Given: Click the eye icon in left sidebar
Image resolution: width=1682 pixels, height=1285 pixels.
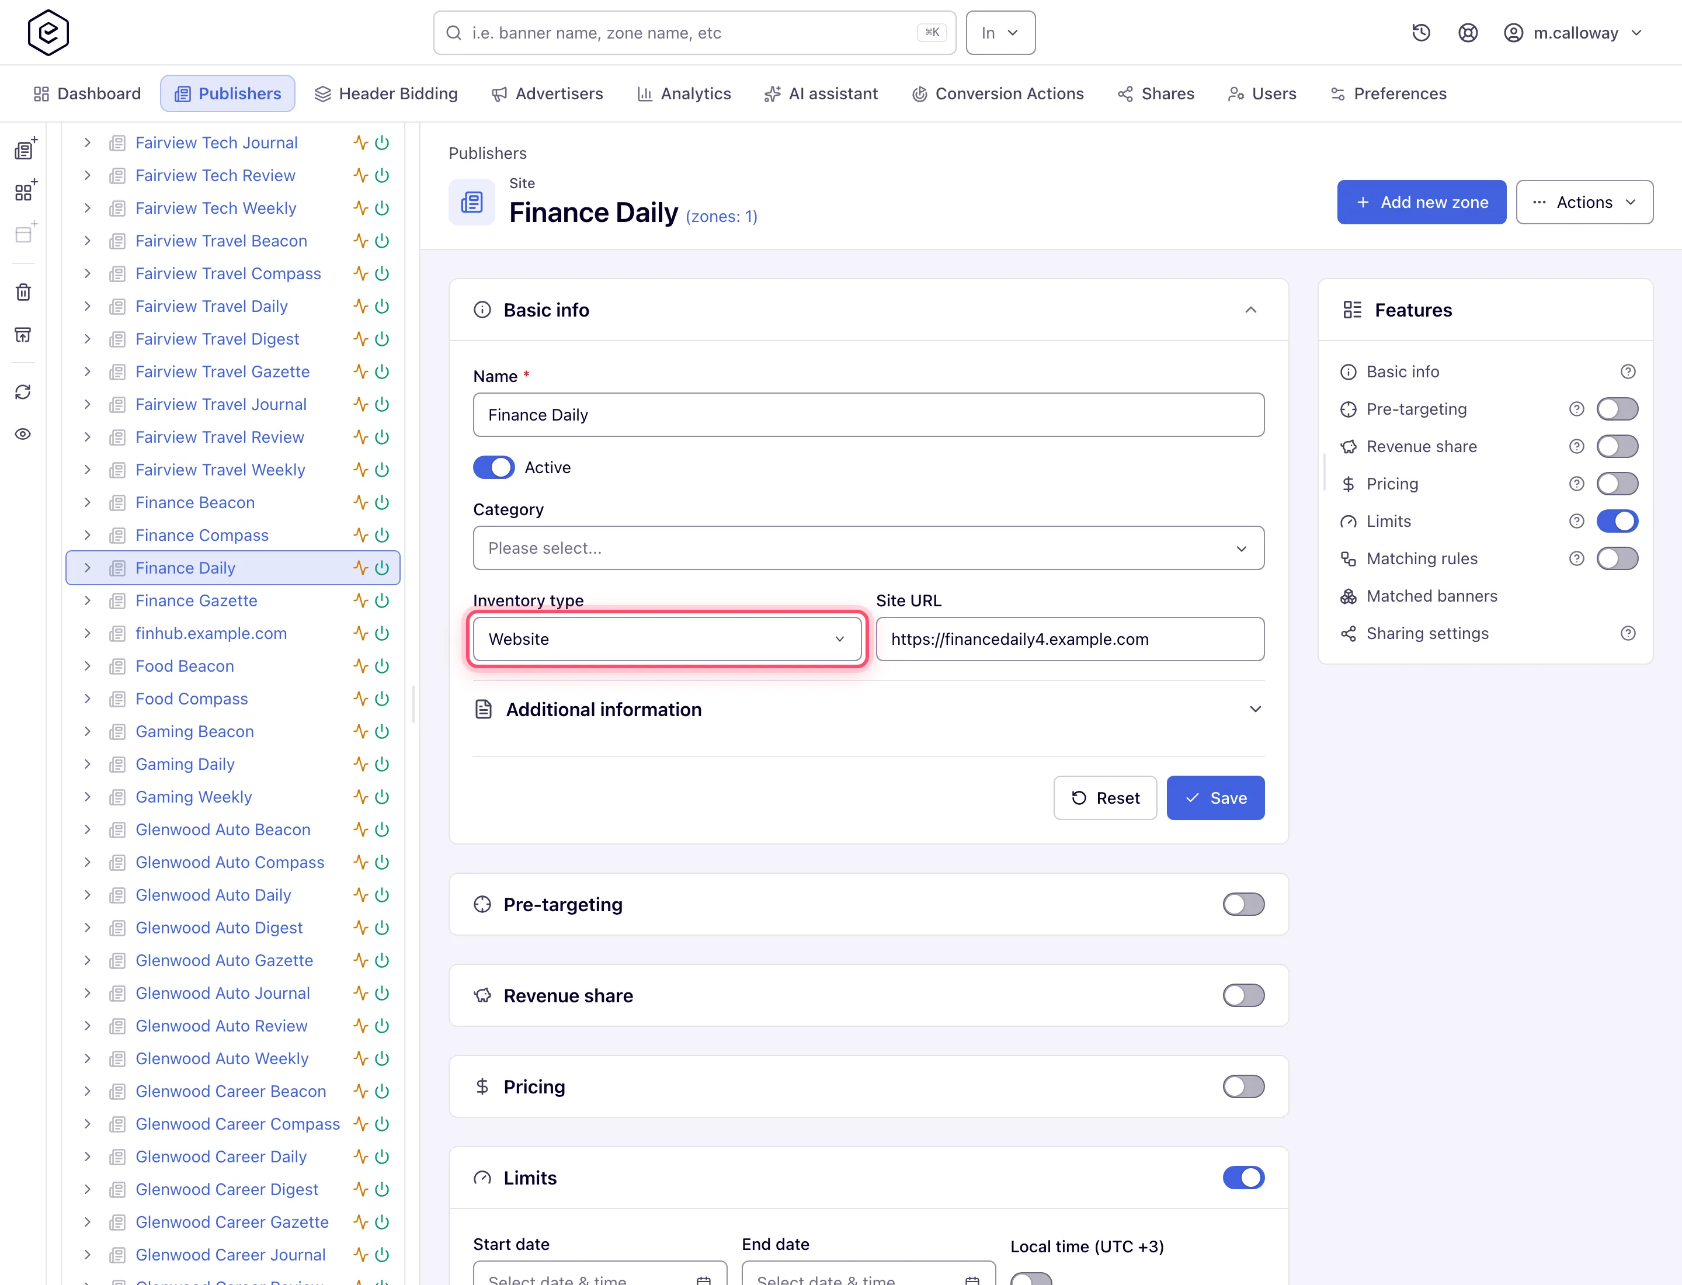Looking at the screenshot, I should click(24, 433).
